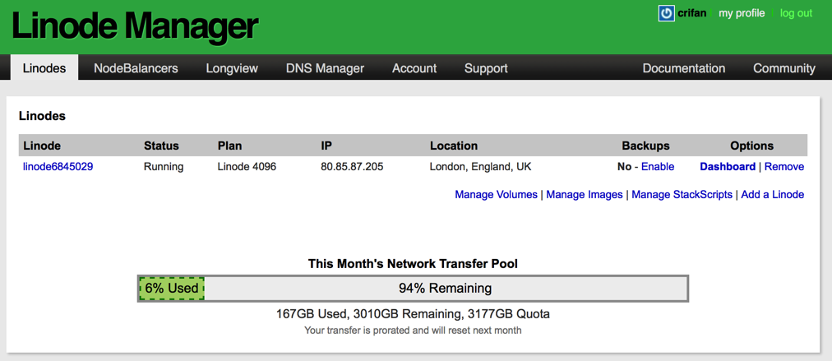This screenshot has height=361, width=832.
Task: Open the NodeBalancers tab
Action: coord(136,68)
